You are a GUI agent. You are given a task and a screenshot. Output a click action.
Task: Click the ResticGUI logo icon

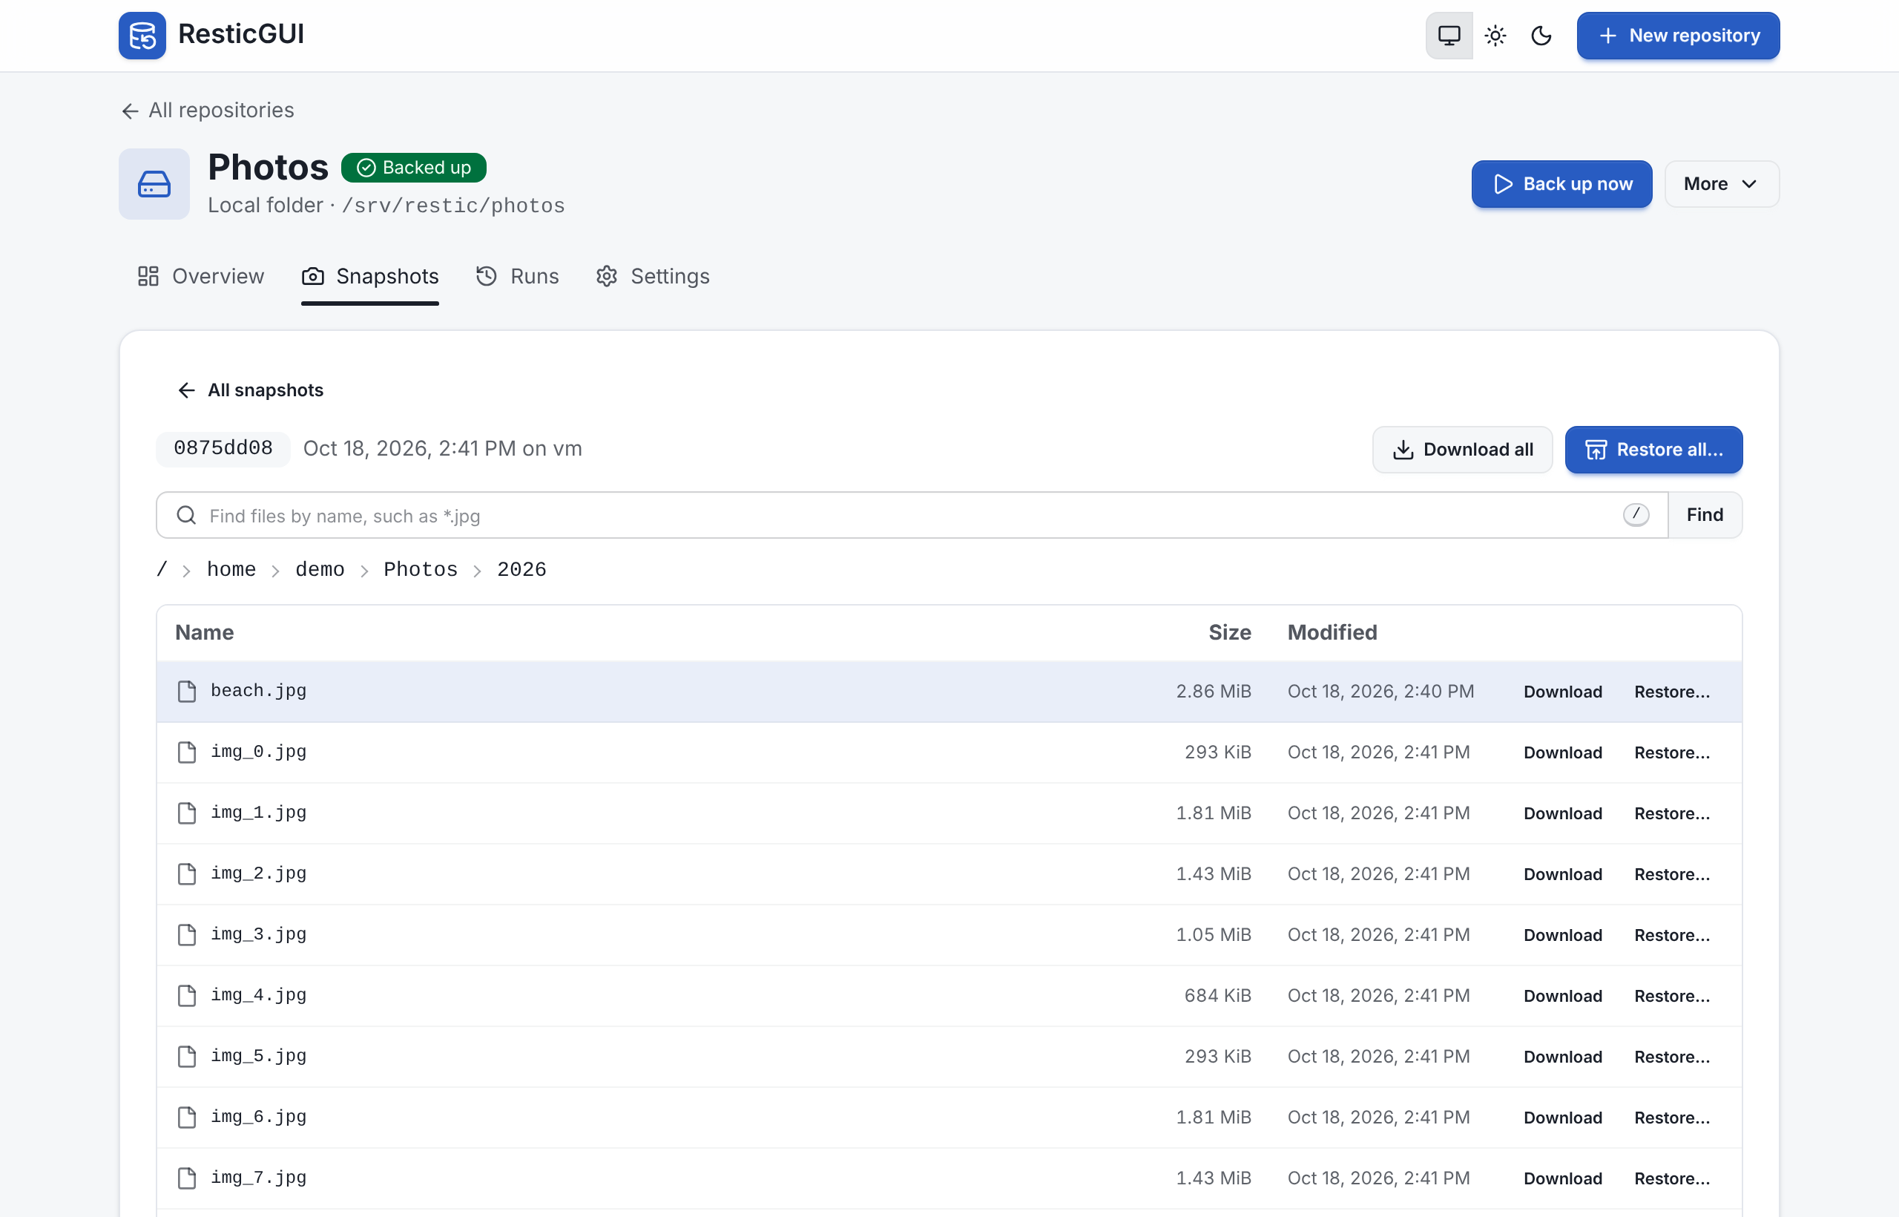click(142, 36)
